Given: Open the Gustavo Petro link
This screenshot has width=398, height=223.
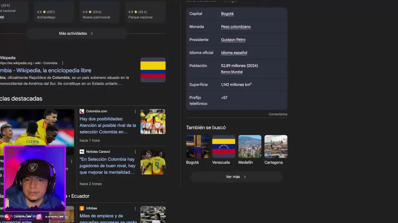Looking at the screenshot, I should (x=233, y=40).
